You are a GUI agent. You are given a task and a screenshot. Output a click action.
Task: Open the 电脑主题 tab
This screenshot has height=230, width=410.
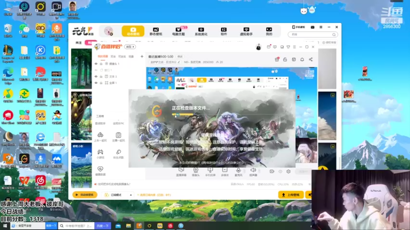178,31
